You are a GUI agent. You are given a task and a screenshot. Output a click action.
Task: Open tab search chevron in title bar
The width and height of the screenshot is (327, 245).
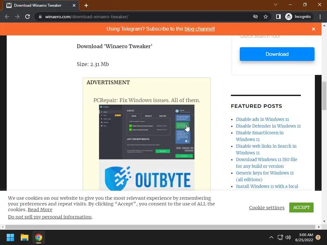click(276, 4)
